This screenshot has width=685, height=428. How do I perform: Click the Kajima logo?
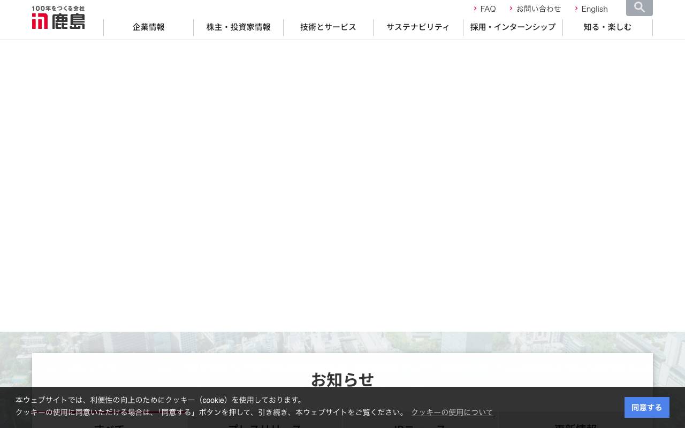pos(58,18)
